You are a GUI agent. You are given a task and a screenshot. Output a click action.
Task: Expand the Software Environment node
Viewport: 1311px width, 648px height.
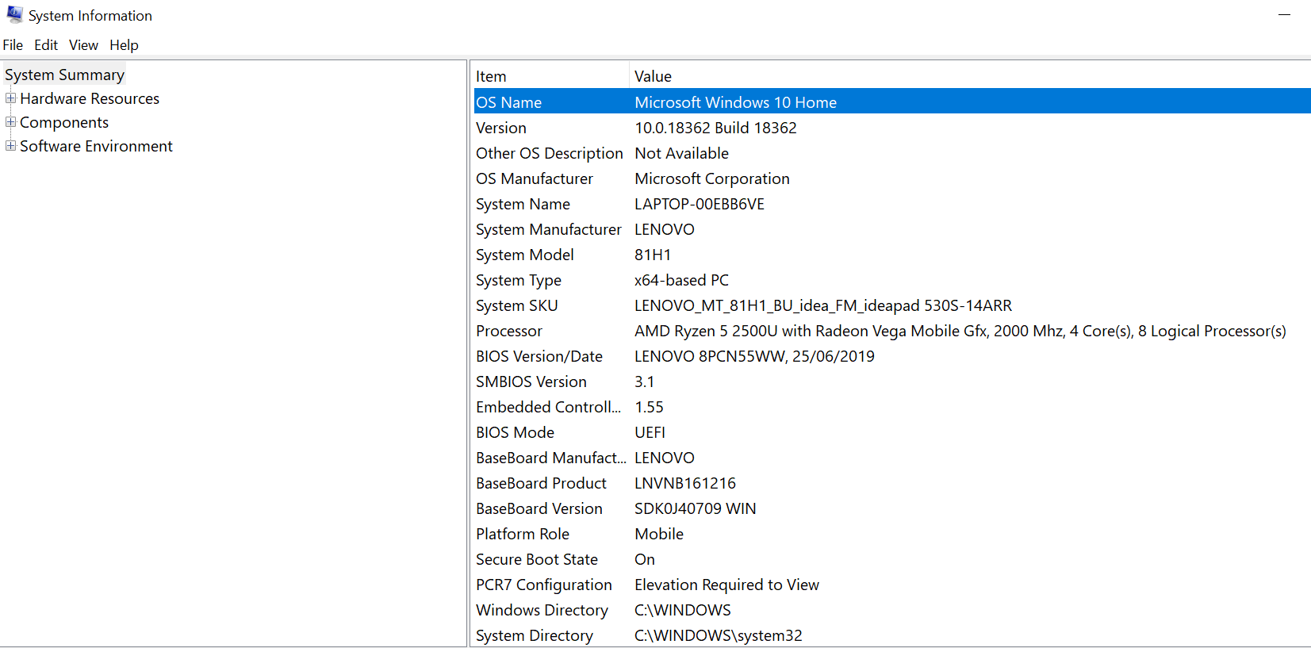coord(11,146)
